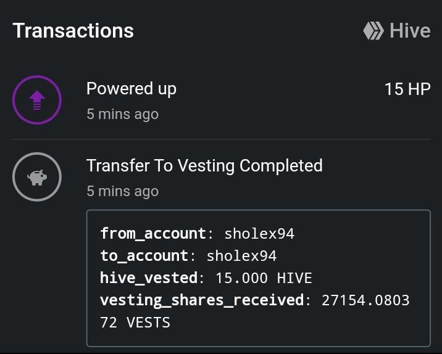442x354 pixels.
Task: Click the purple Powered up arrow icon
Action: coord(37,100)
